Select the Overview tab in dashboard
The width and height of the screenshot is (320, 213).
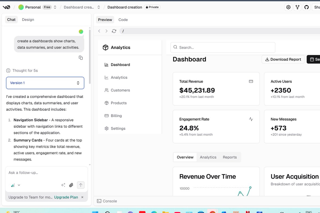coord(185,157)
